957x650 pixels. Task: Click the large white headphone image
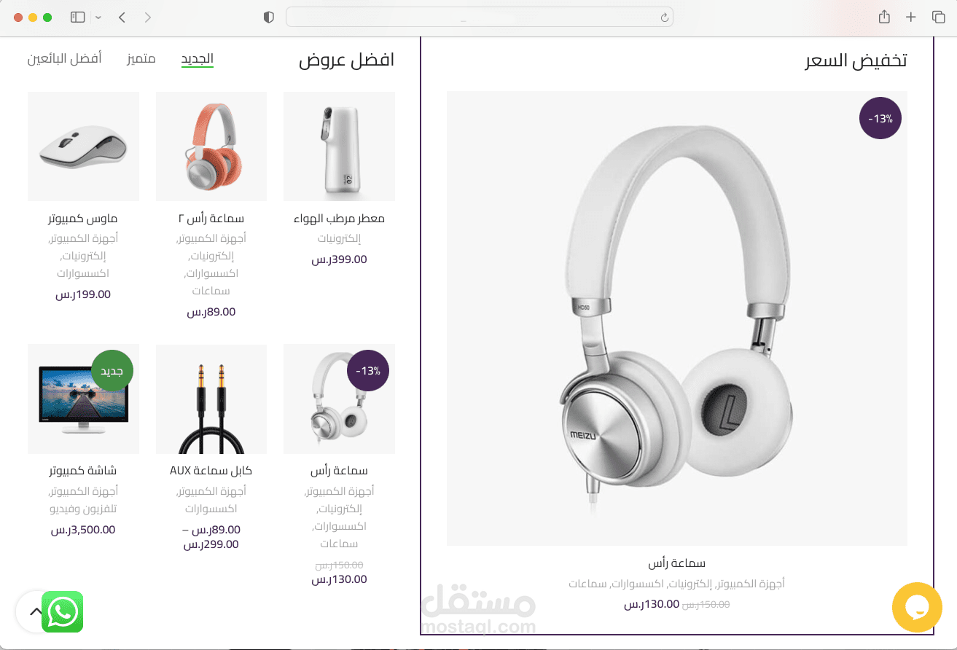tap(677, 318)
